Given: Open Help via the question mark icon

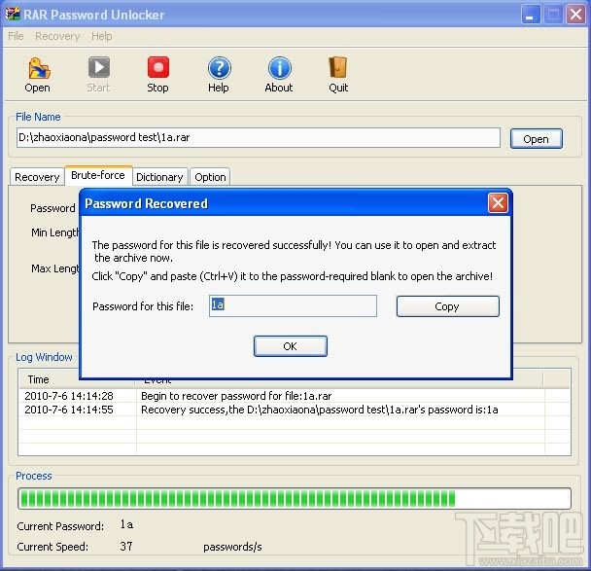Looking at the screenshot, I should tap(219, 68).
